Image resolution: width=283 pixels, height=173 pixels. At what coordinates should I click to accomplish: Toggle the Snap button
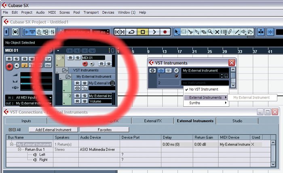click(270, 32)
